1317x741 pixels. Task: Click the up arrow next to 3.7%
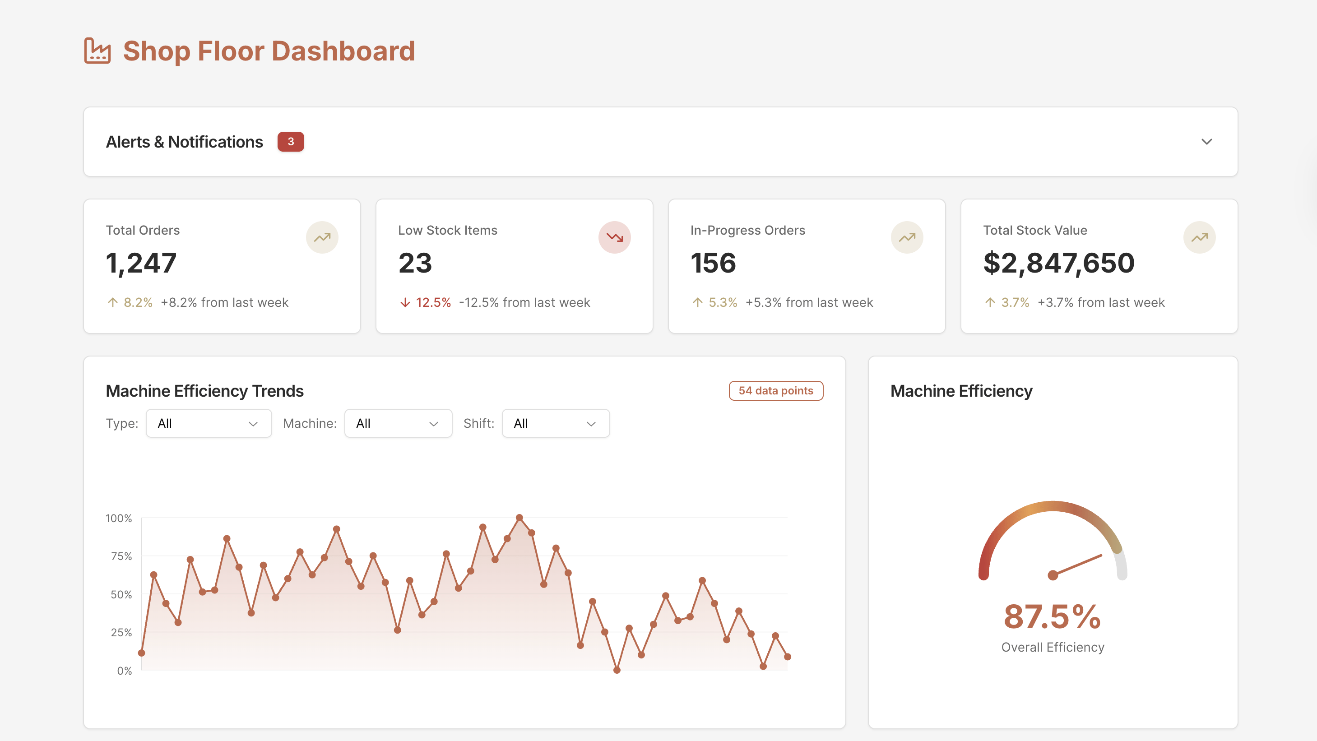[x=990, y=302]
